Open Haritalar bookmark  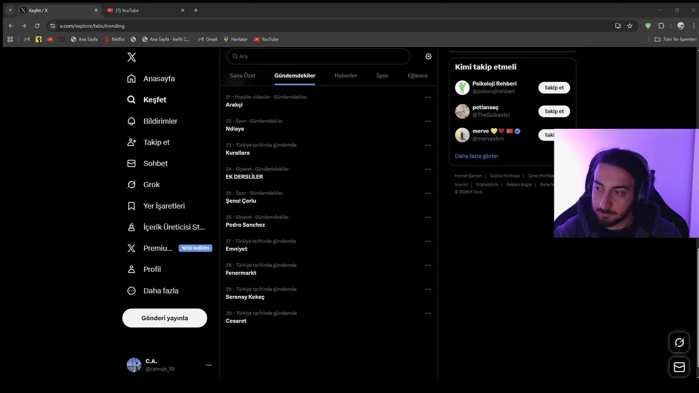click(x=235, y=39)
